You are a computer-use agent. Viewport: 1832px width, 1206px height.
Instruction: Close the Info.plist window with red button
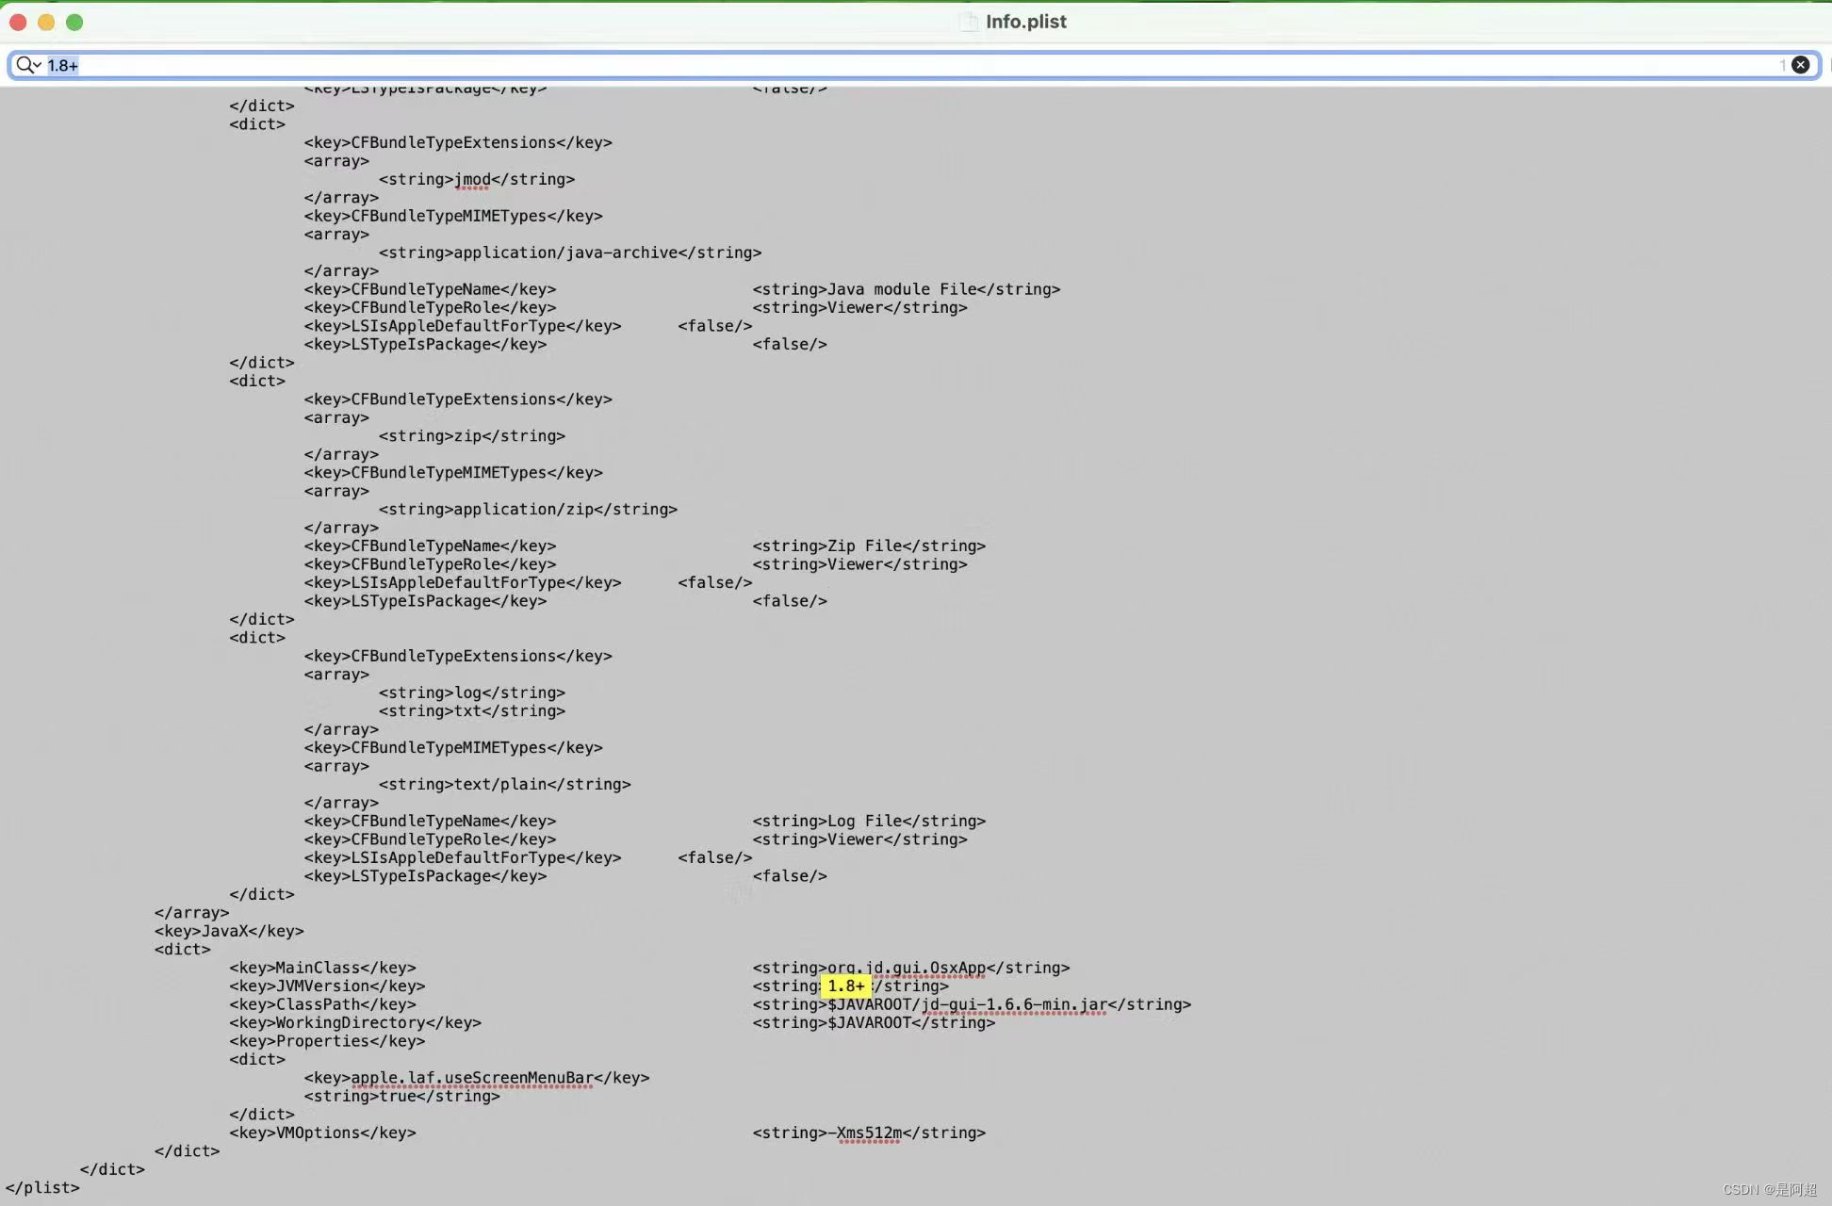click(18, 22)
